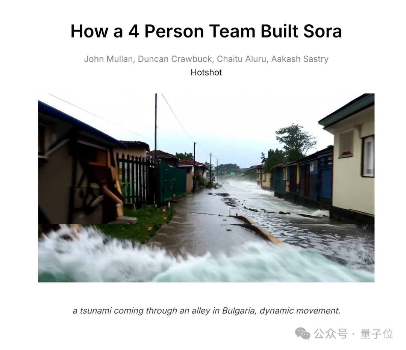Viewport: 406px width, 350px height.
Task: Select author Duncan Crawbuck's name
Action: pyautogui.click(x=175, y=59)
